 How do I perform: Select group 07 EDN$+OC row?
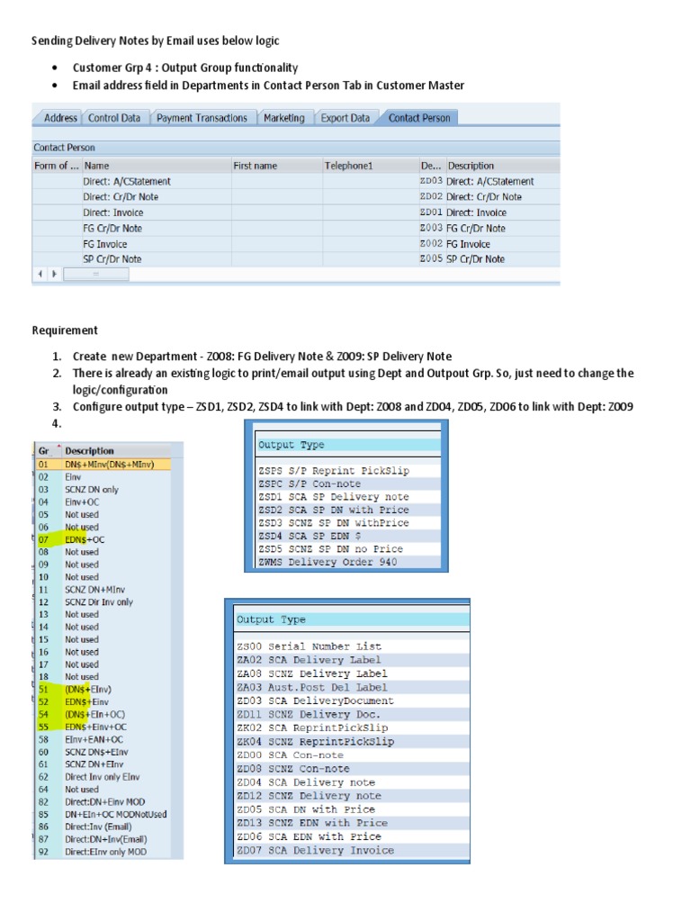tap(103, 539)
